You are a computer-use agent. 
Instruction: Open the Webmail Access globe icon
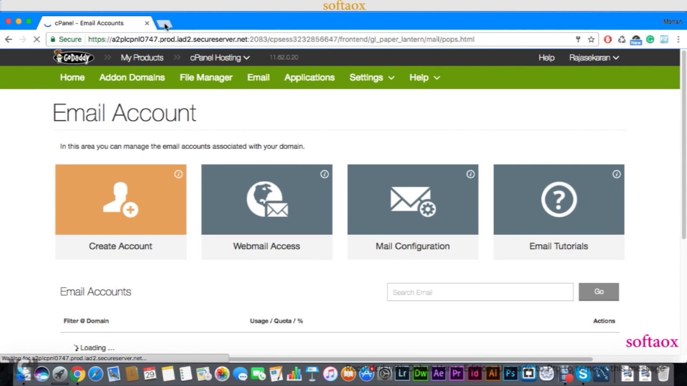click(267, 199)
